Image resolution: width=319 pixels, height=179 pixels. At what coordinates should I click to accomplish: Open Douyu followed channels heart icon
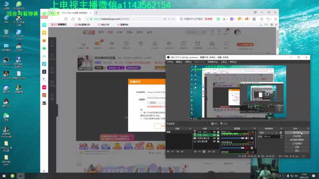tap(219, 31)
